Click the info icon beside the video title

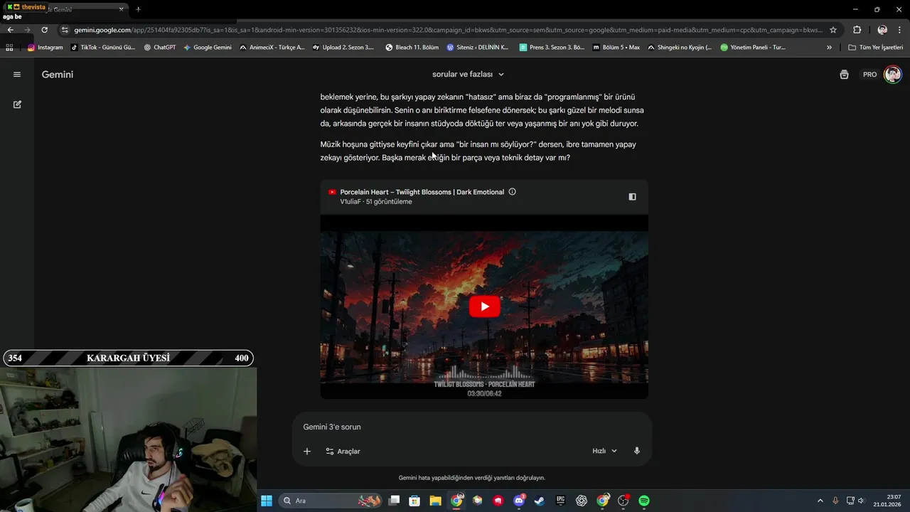click(512, 192)
